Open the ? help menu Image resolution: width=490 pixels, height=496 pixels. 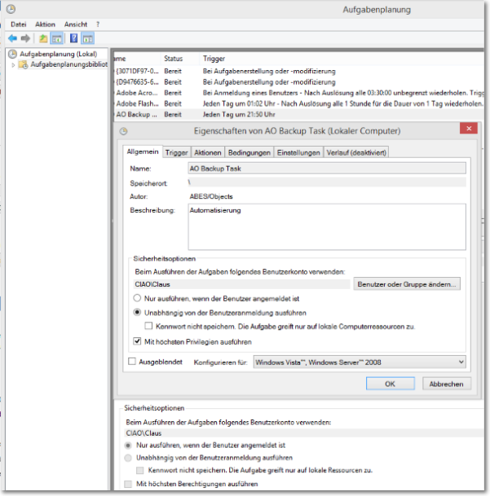98,24
